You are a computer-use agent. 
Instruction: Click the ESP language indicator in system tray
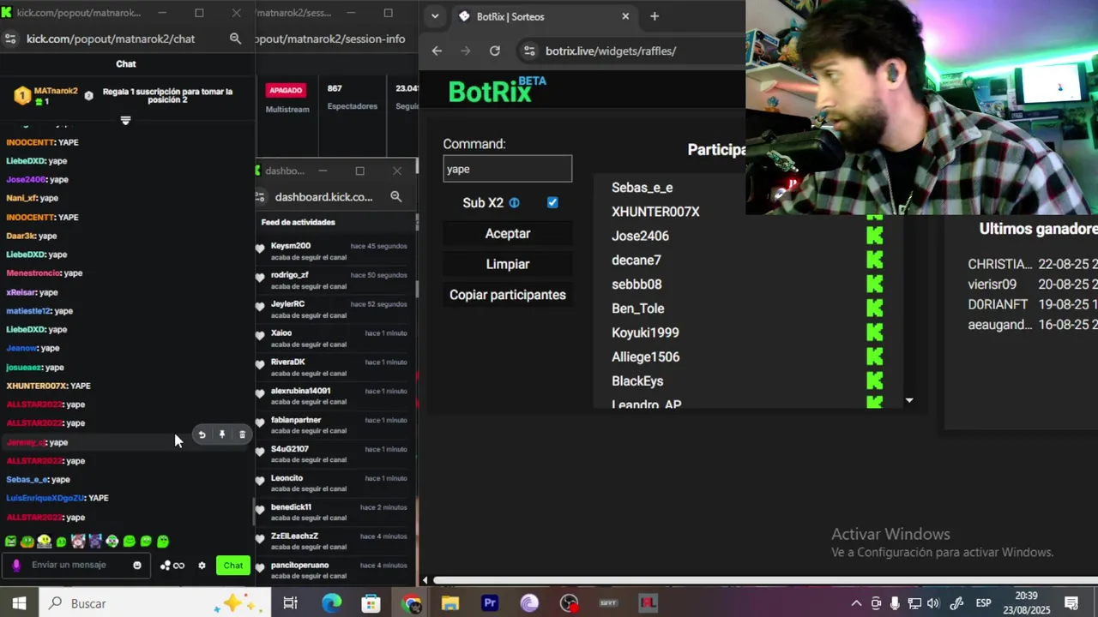[x=984, y=603]
